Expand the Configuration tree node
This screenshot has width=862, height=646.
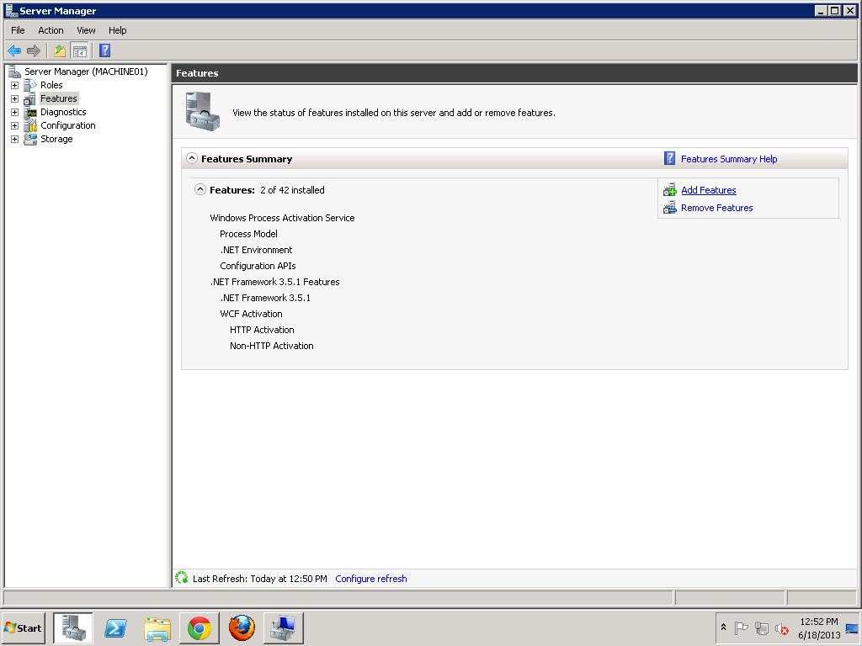pos(13,124)
